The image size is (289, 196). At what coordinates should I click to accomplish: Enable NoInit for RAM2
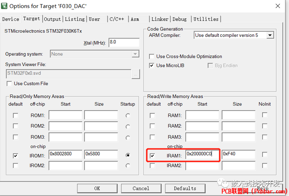pos(265,126)
